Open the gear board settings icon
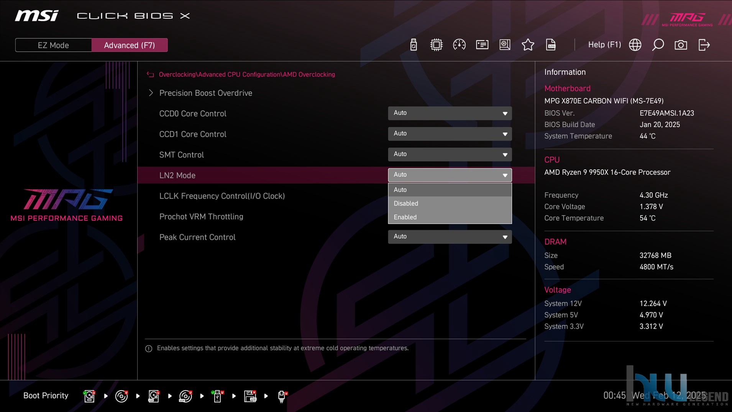The height and width of the screenshot is (412, 732). (505, 45)
